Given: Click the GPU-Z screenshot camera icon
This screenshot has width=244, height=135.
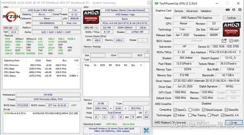Looking at the screenshot, I should pyautogui.click(x=227, y=10).
